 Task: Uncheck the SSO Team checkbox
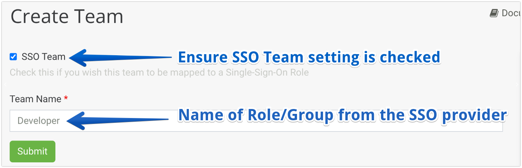(x=13, y=57)
